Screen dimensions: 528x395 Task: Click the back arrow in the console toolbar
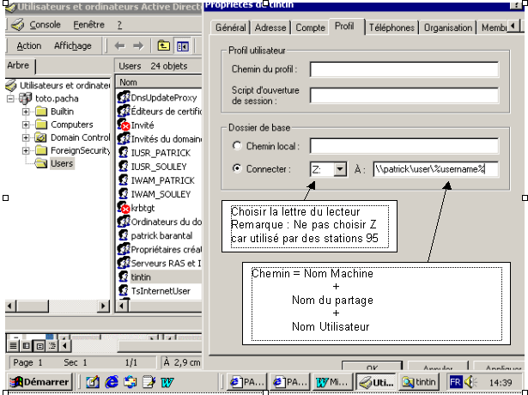pyautogui.click(x=119, y=46)
